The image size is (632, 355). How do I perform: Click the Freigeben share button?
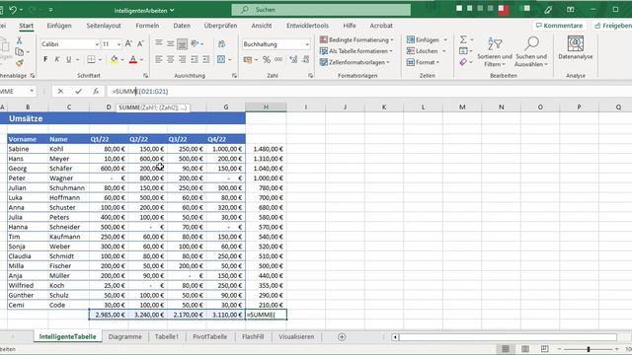click(x=612, y=26)
